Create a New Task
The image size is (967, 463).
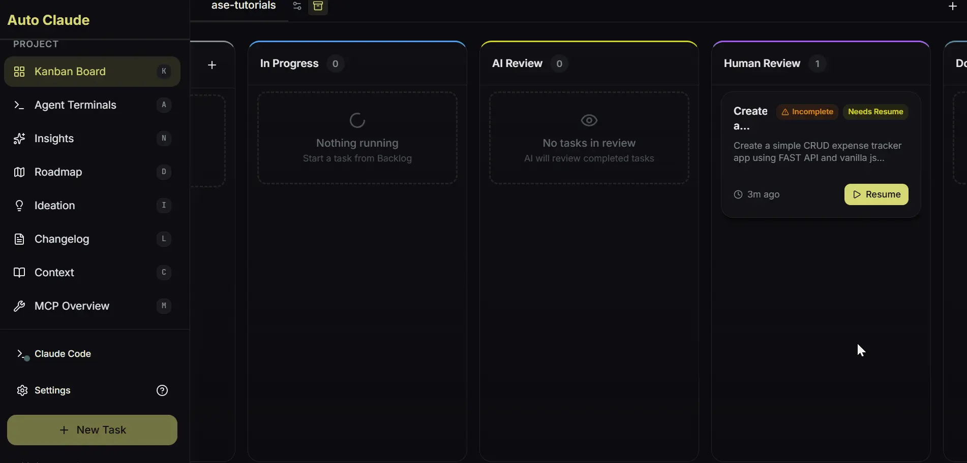click(92, 430)
